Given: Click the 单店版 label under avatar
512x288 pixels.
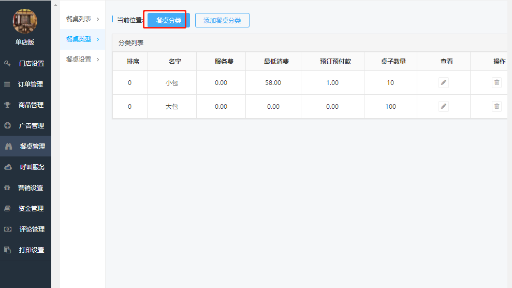Looking at the screenshot, I should [x=25, y=42].
